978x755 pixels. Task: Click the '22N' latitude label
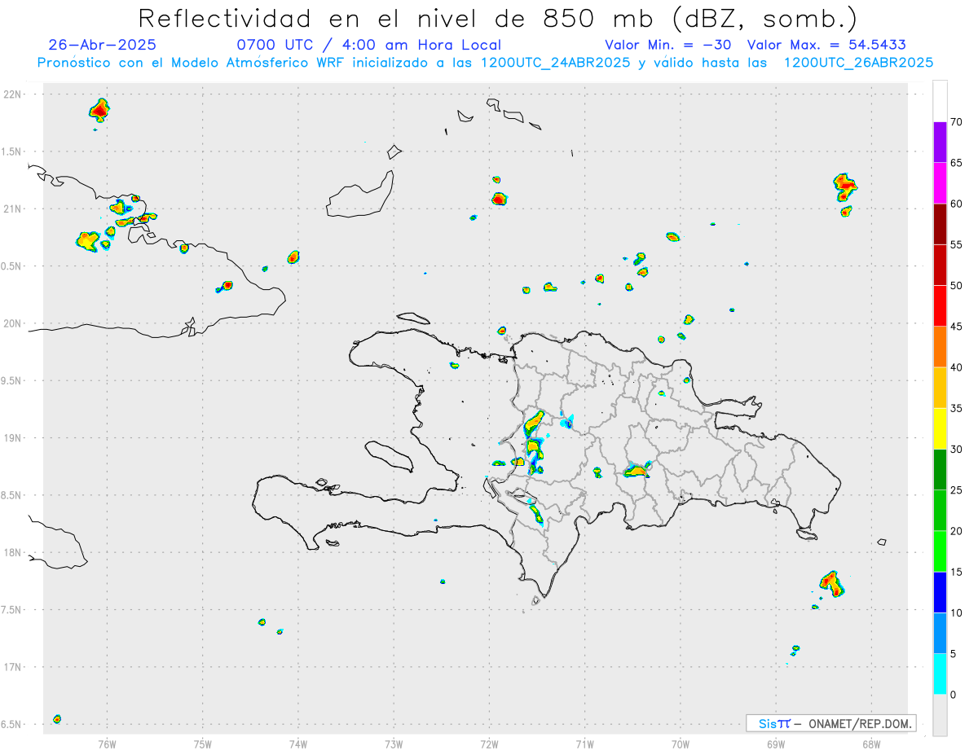14,94
